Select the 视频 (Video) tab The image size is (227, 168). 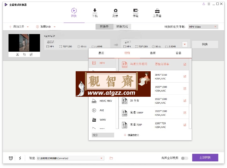[x=127, y=53]
